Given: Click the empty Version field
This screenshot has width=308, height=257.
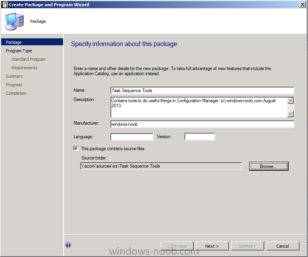Looking at the screenshot, I should pyautogui.click(x=200, y=137).
